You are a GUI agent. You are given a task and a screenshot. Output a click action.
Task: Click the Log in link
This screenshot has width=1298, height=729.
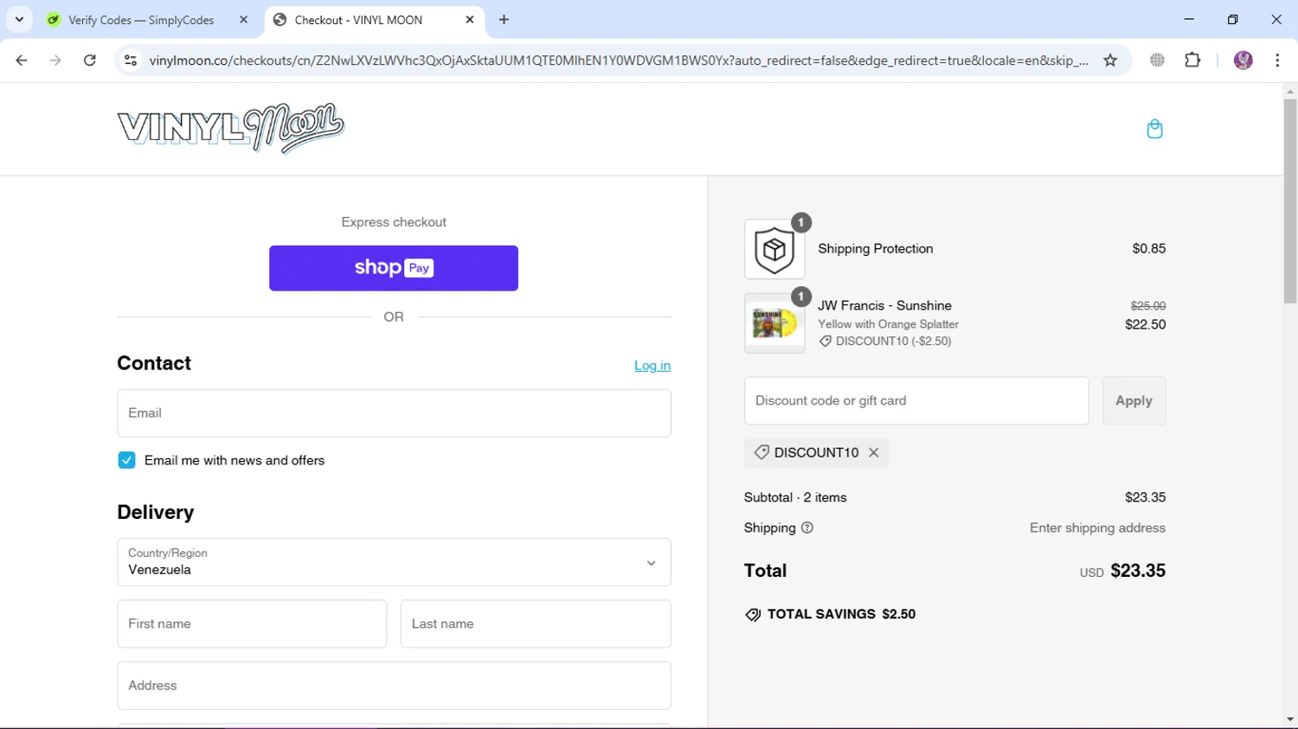[652, 366]
